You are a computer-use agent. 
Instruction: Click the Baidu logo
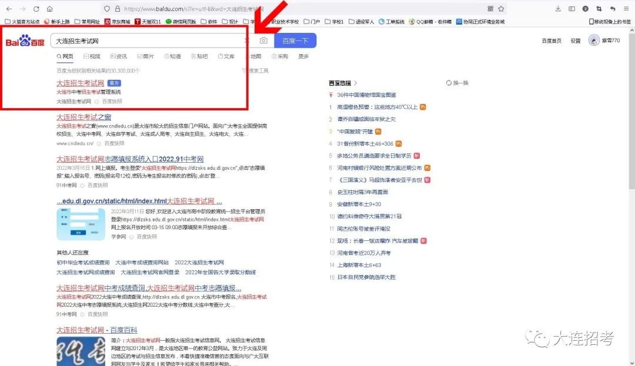25,41
